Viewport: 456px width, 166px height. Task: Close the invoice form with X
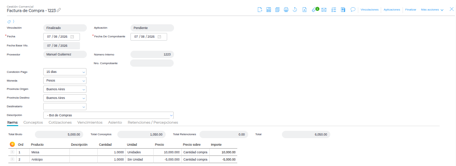(x=452, y=9)
